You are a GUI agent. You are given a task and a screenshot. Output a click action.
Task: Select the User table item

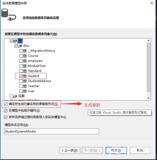32,91
